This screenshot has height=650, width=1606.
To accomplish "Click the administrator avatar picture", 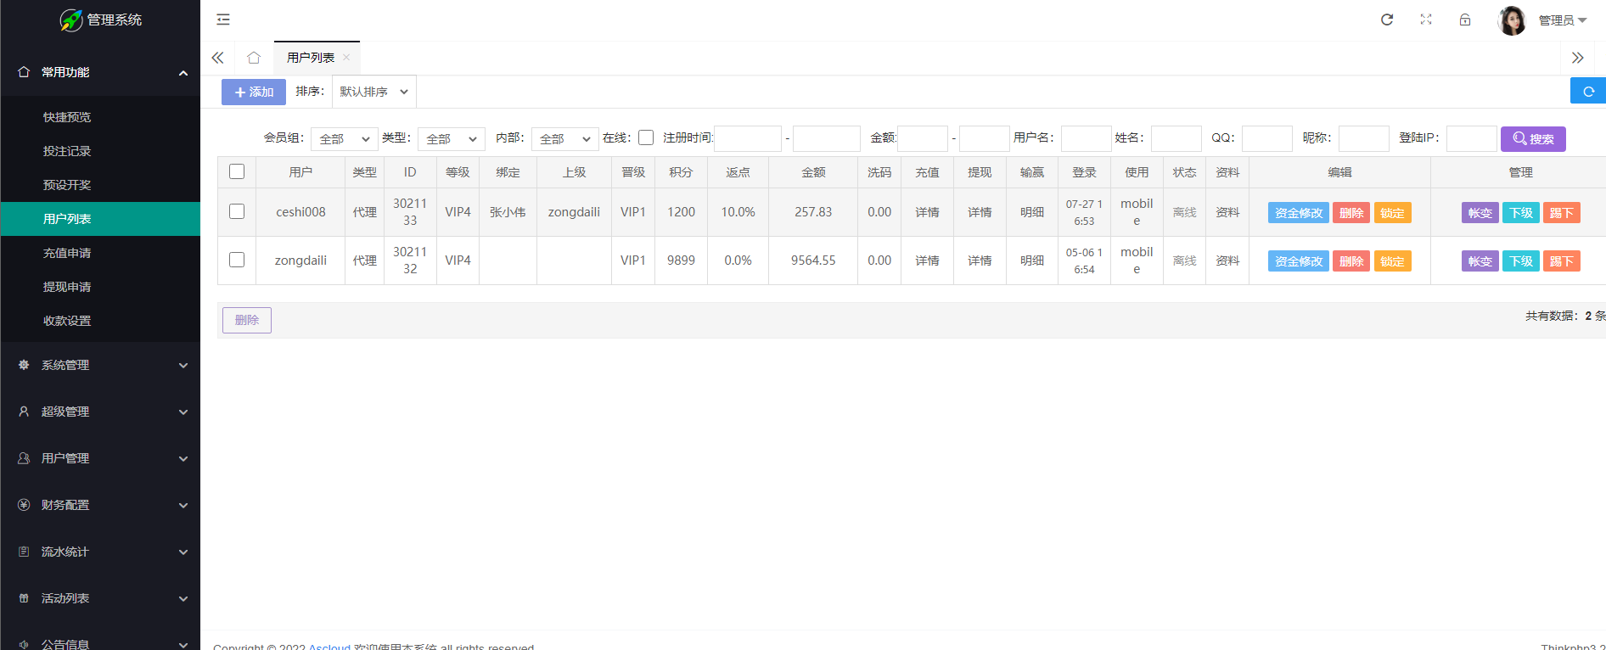I will pos(1512,20).
